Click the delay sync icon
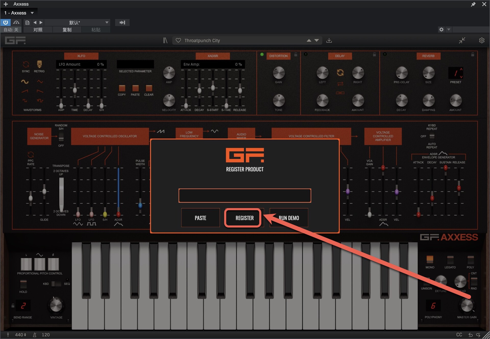Image resolution: width=490 pixels, height=339 pixels. (x=340, y=72)
